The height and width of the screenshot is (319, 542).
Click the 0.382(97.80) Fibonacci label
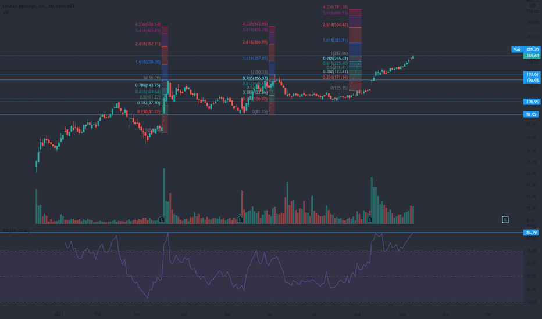149,103
